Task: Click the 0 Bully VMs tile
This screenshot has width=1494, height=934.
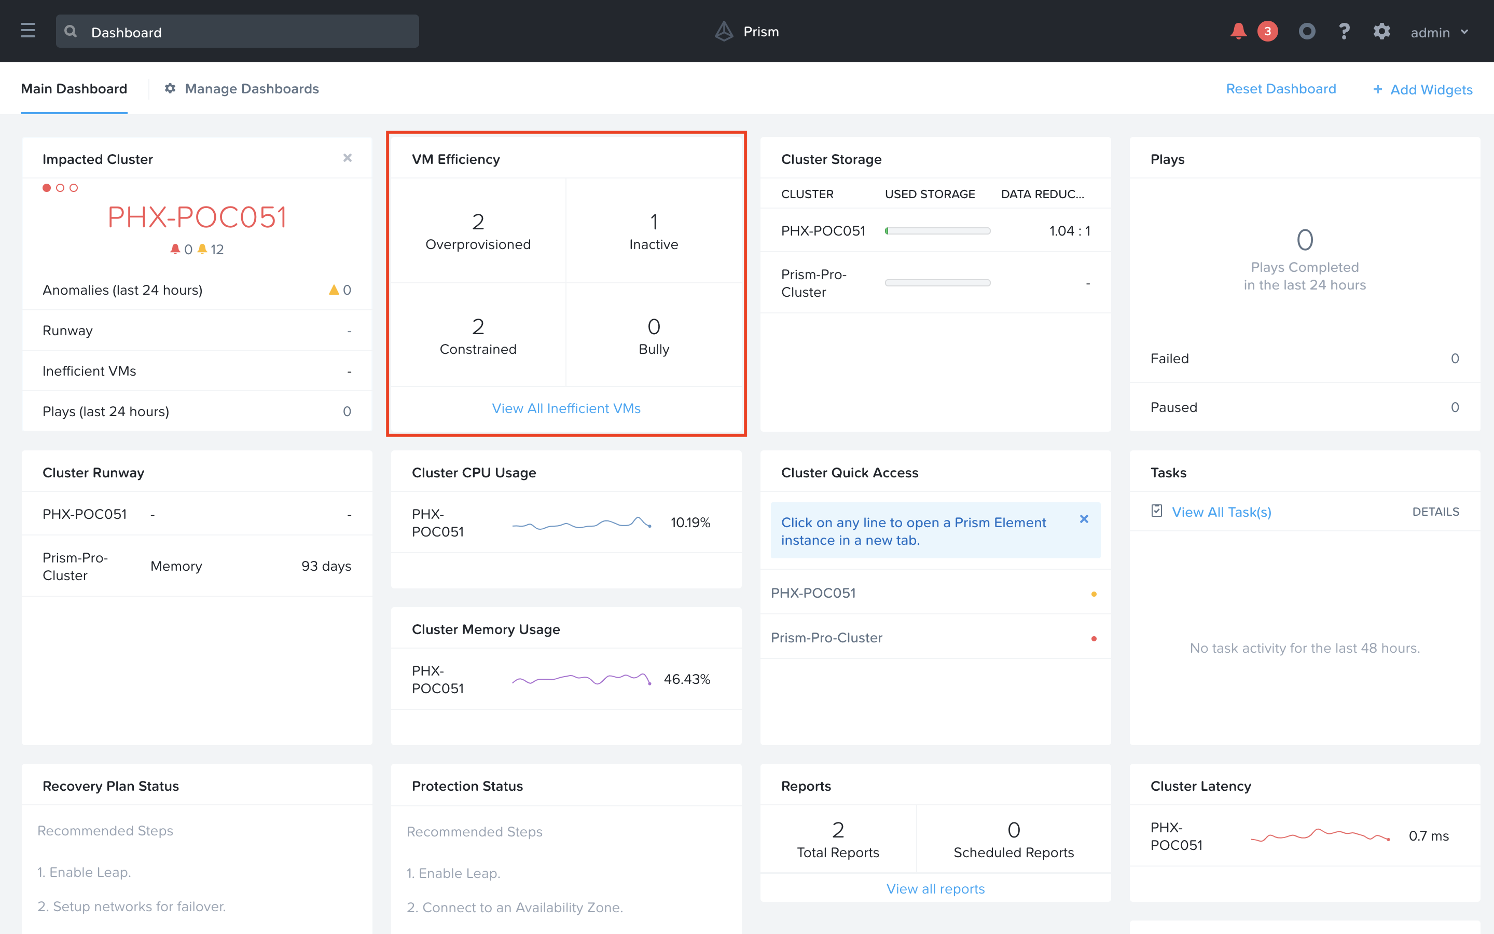Action: tap(654, 335)
